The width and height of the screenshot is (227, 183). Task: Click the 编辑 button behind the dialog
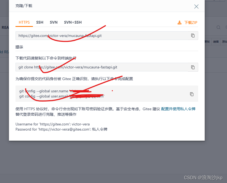coord(216,42)
